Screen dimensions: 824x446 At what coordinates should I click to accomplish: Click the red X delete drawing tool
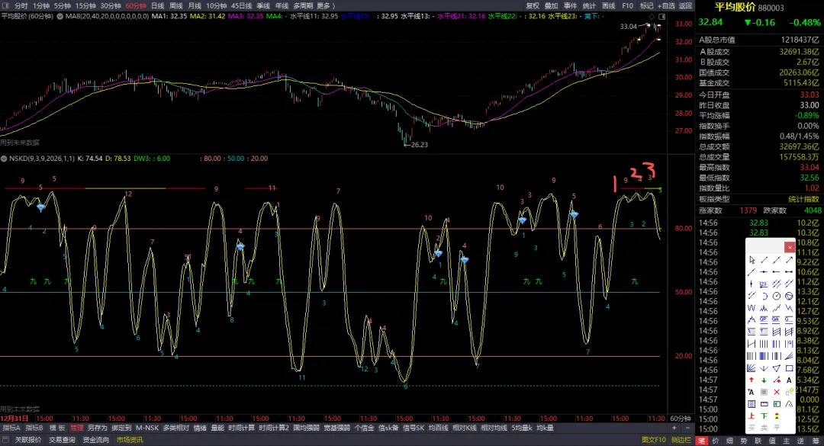777,392
